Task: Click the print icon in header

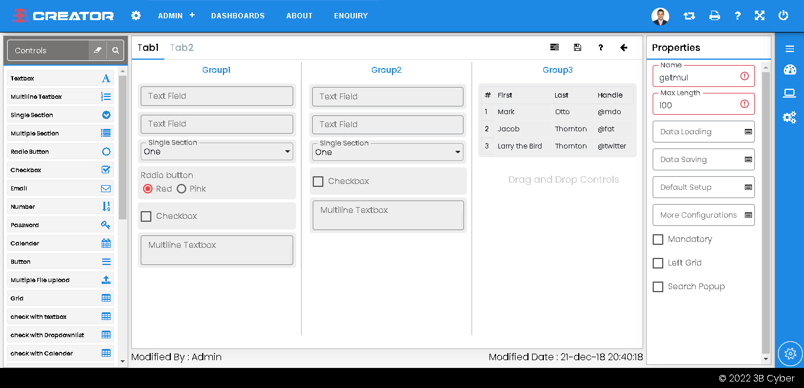Action: 714,16
